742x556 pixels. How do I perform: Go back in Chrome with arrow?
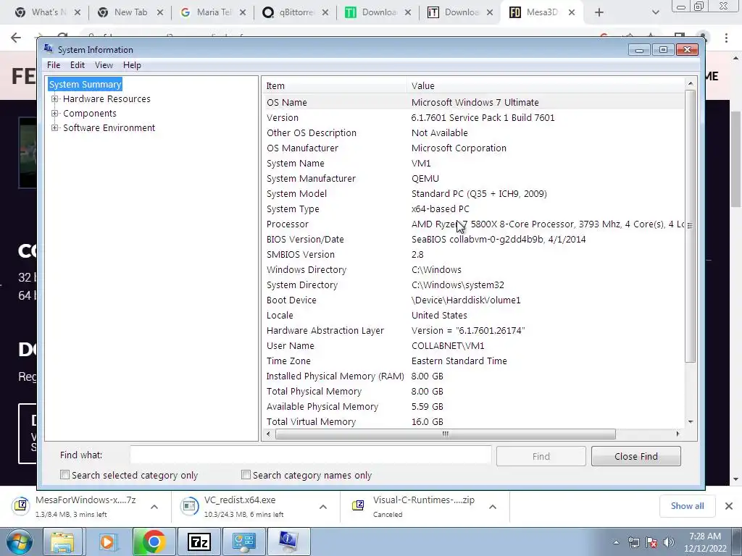(16, 38)
